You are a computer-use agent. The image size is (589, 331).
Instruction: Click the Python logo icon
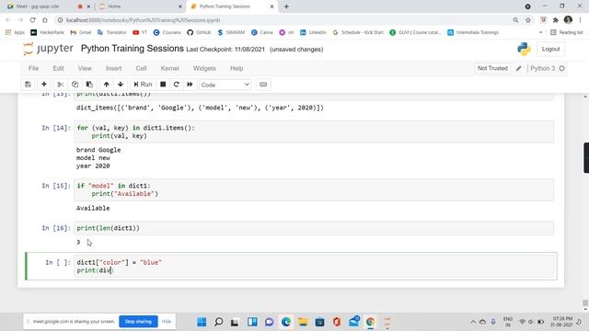tap(524, 49)
